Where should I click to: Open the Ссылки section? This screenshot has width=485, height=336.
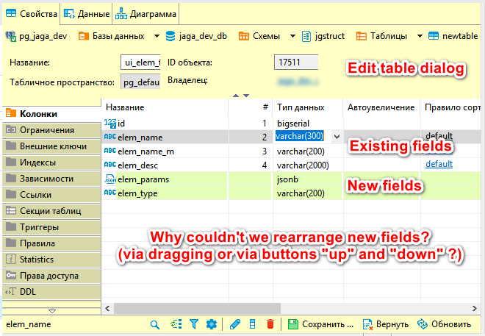pos(51,195)
